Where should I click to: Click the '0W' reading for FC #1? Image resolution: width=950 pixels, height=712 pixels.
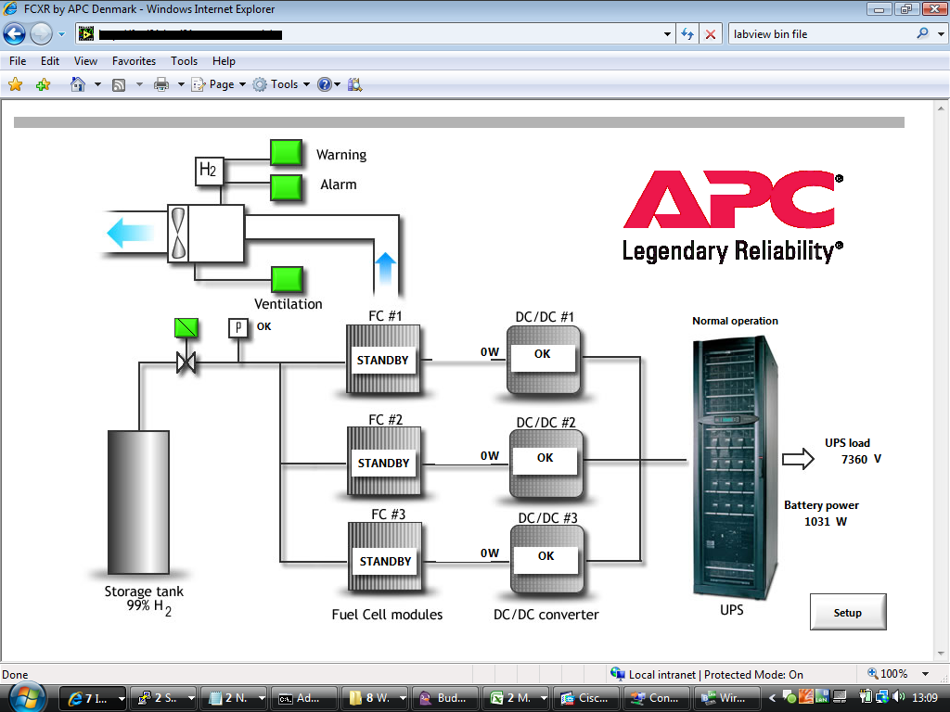click(x=490, y=352)
